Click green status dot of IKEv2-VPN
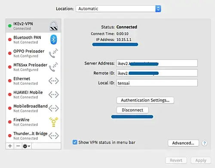The width and height of the screenshot is (215, 168). [x=10, y=26]
